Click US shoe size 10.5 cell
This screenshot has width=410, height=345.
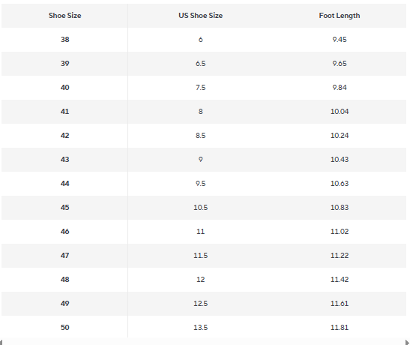pos(201,208)
